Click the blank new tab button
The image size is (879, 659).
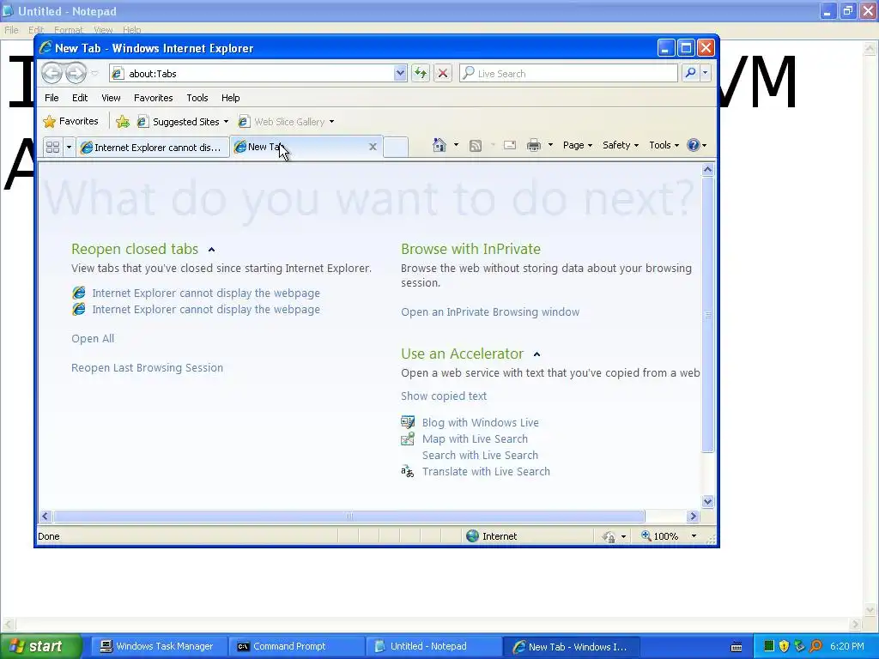tap(396, 147)
